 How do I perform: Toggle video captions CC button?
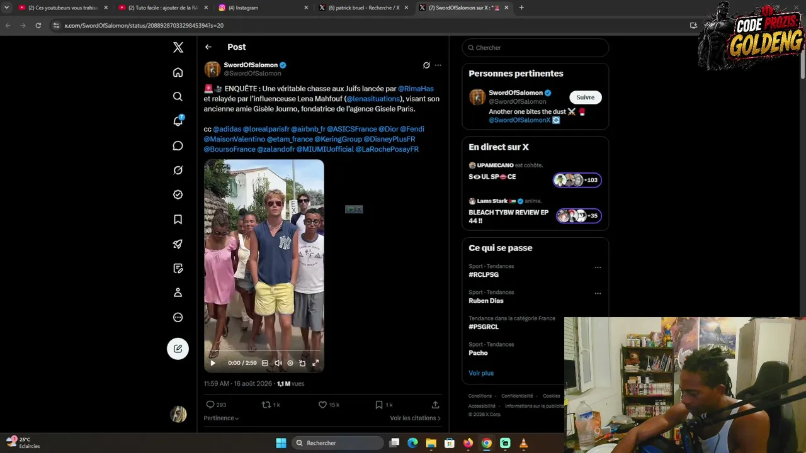(265, 363)
